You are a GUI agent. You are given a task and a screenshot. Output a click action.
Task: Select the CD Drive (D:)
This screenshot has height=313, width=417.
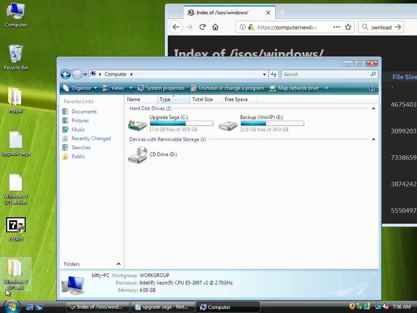[152, 154]
